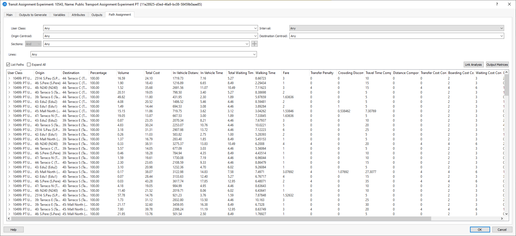Click the OK button
This screenshot has height=236, width=516.
(480, 230)
